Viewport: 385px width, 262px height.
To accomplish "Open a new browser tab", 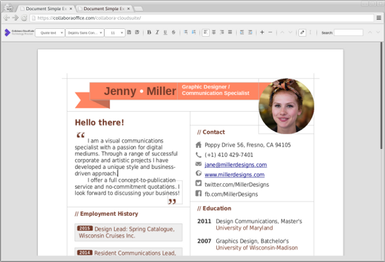I will [x=138, y=9].
